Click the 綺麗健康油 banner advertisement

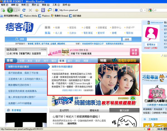(x=94, y=101)
